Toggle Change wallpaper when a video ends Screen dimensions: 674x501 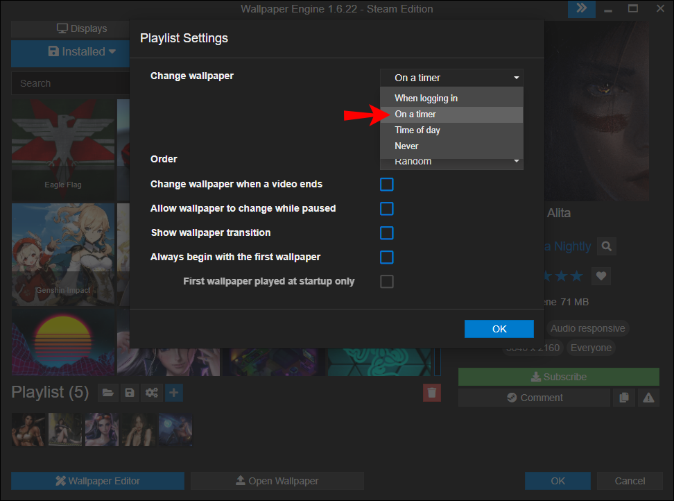386,185
